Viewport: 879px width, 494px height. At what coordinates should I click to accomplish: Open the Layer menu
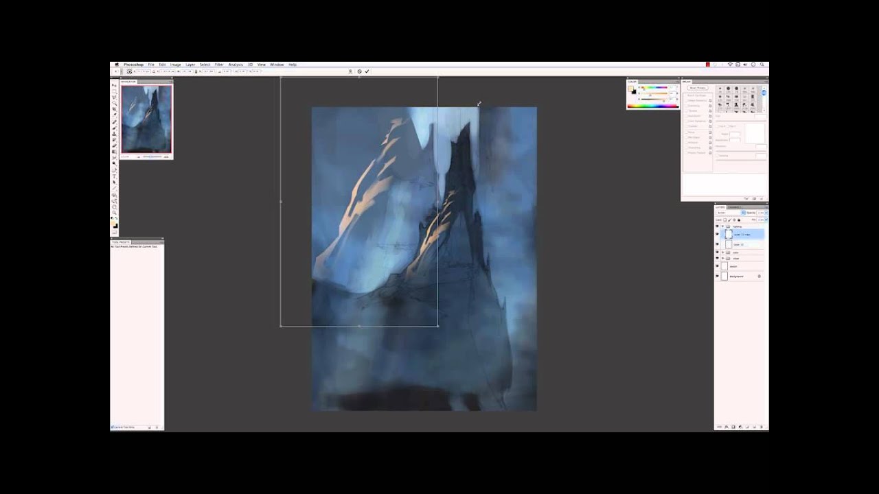click(x=190, y=64)
